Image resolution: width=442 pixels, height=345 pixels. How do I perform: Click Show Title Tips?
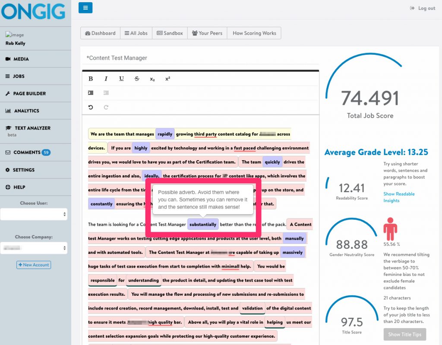coord(404,334)
